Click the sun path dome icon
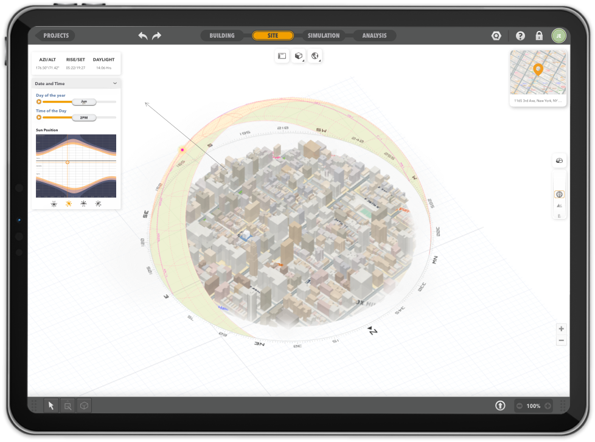This screenshot has height=442, width=595. point(559,160)
